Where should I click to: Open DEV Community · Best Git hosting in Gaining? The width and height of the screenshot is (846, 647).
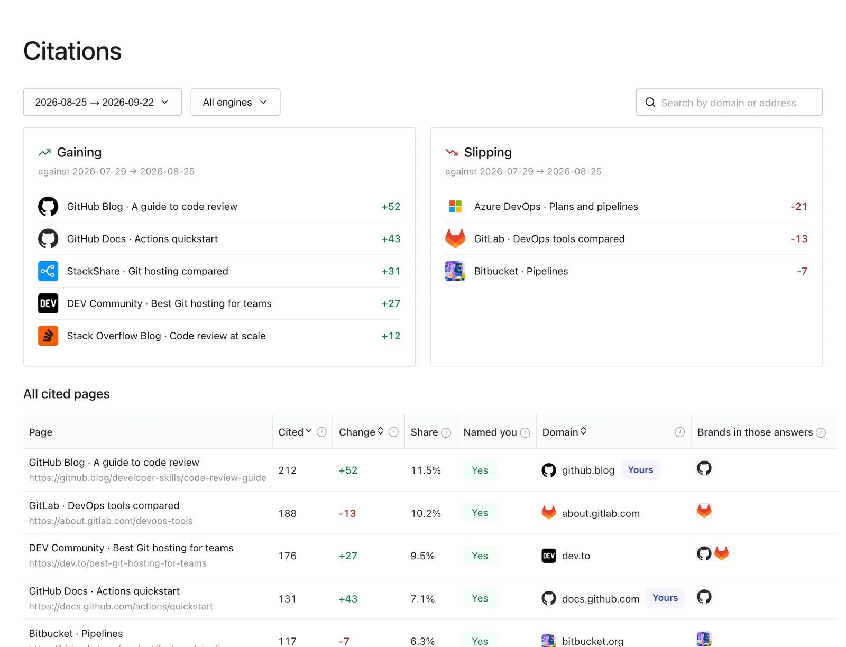(169, 303)
